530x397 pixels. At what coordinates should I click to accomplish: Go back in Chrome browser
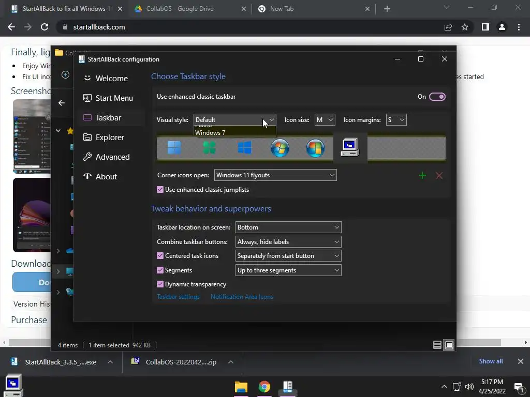[x=11, y=27]
